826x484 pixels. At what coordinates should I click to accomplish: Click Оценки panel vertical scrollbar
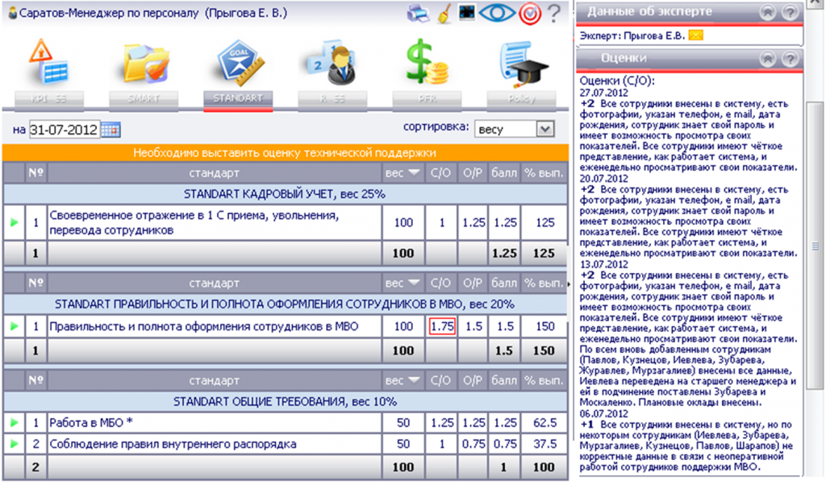coord(815,246)
